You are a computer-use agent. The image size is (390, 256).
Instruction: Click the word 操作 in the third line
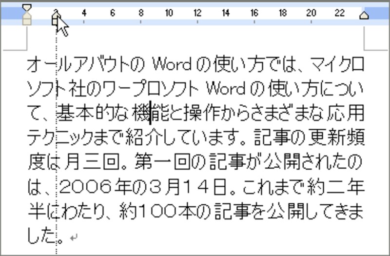point(202,113)
